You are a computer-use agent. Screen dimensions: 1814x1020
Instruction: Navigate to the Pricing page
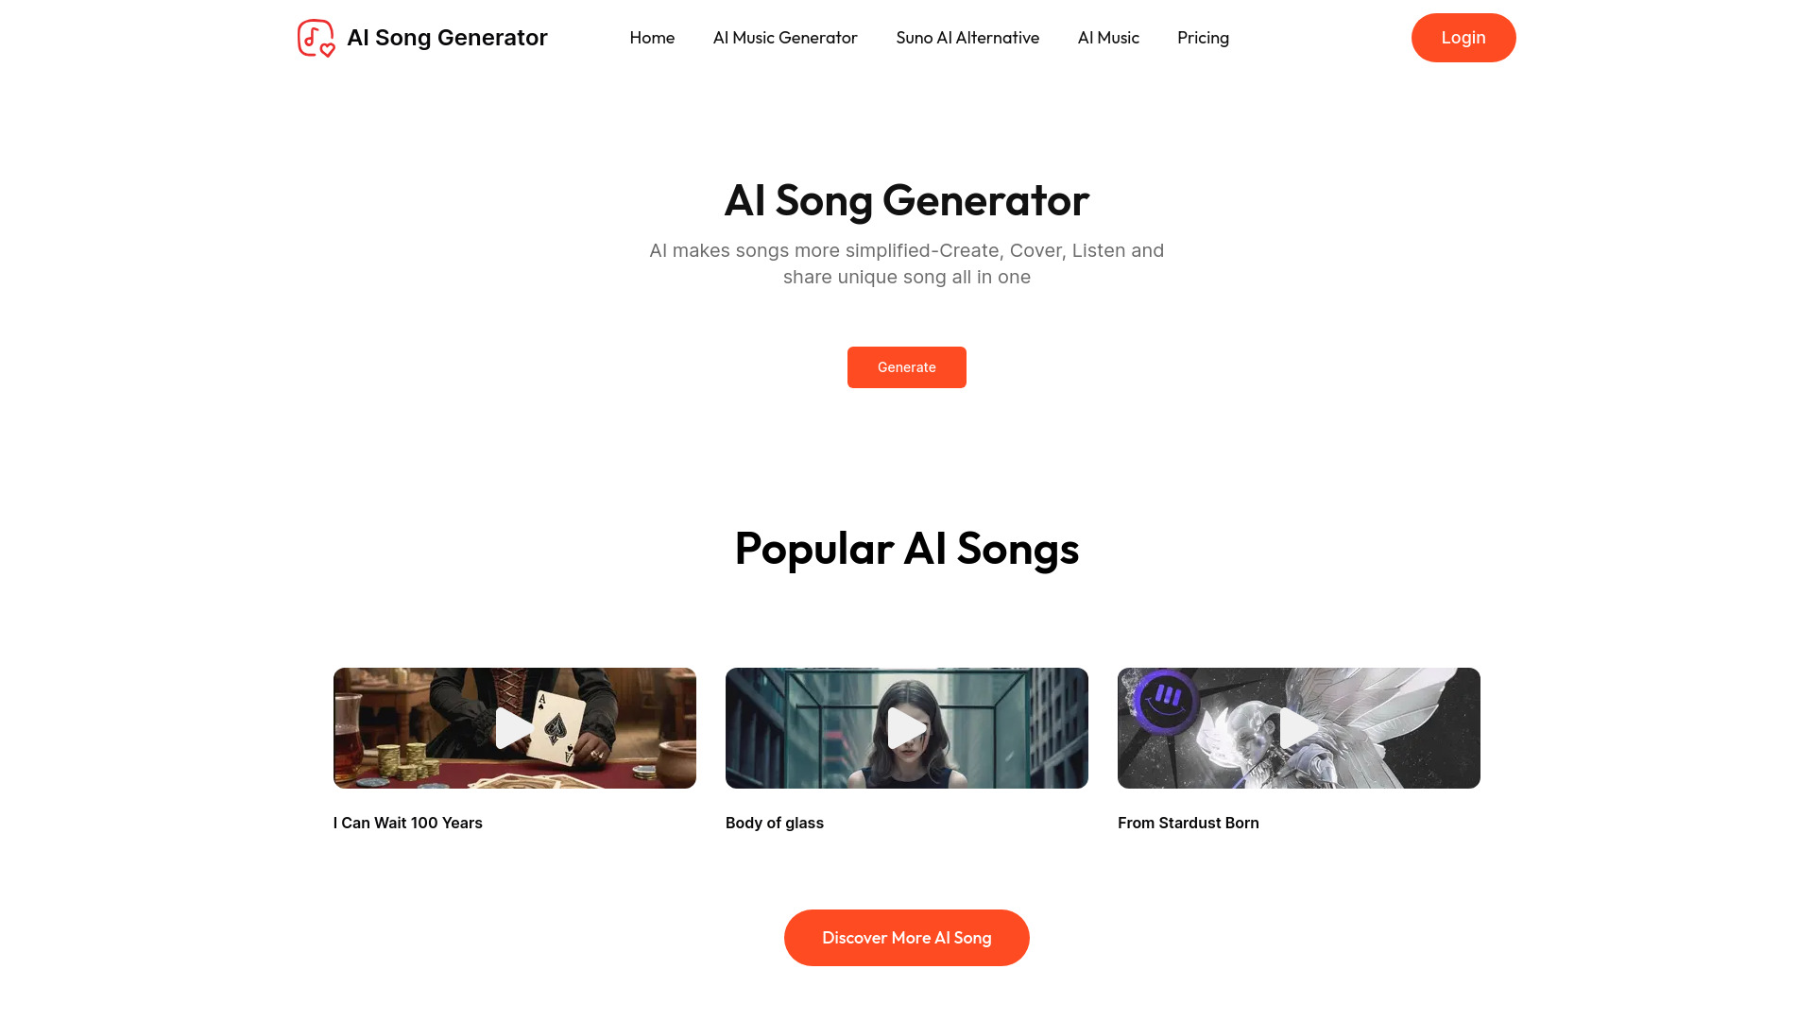1203,38
